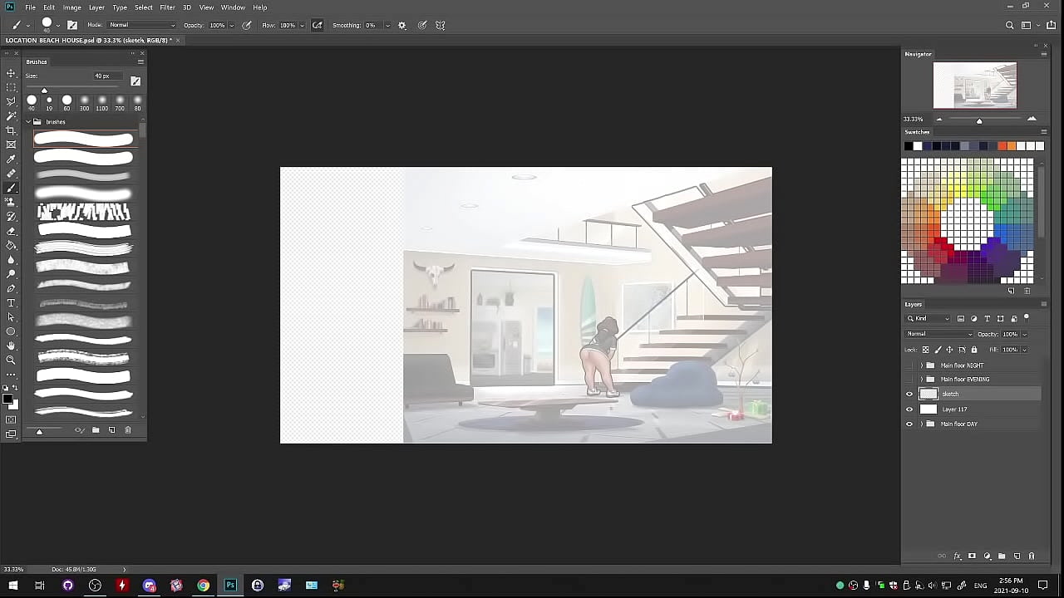The height and width of the screenshot is (598, 1064).
Task: Show the Main floor NIGHT group
Action: (x=909, y=365)
